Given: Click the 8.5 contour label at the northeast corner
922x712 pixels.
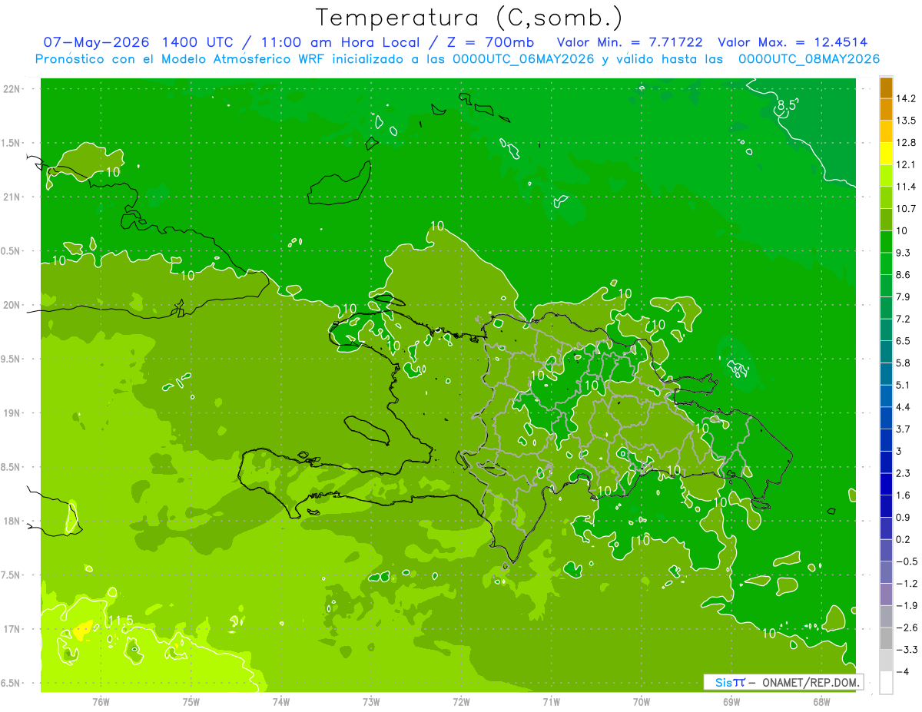Looking at the screenshot, I should (x=788, y=105).
